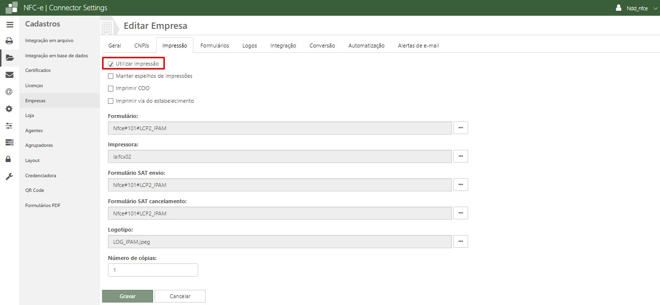This screenshot has width=660, height=305.
Task: Click the wrench tools sidebar icon
Action: [x=9, y=176]
